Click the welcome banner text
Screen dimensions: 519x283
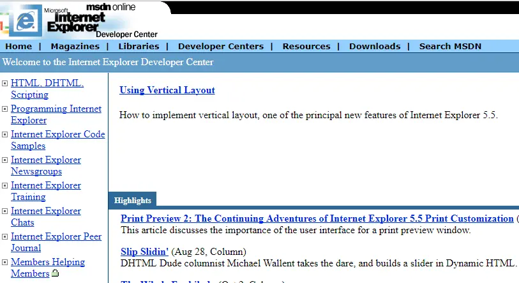click(x=108, y=63)
